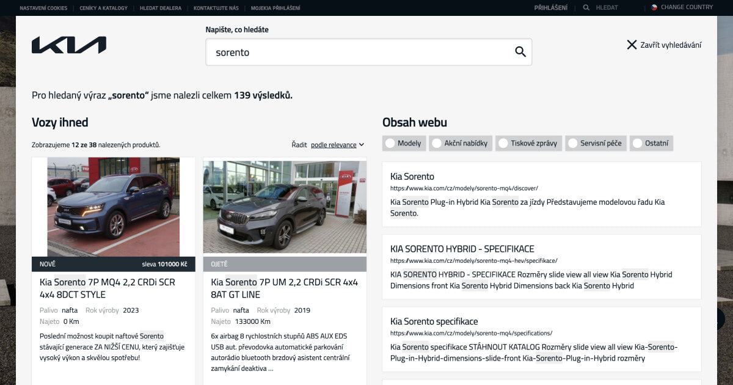733x385 pixels.
Task: Toggle the Tiskové zprávy filter
Action: coord(528,143)
